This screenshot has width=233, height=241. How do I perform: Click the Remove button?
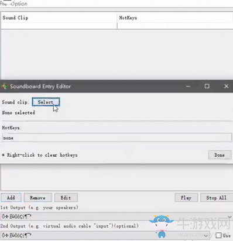point(38,198)
